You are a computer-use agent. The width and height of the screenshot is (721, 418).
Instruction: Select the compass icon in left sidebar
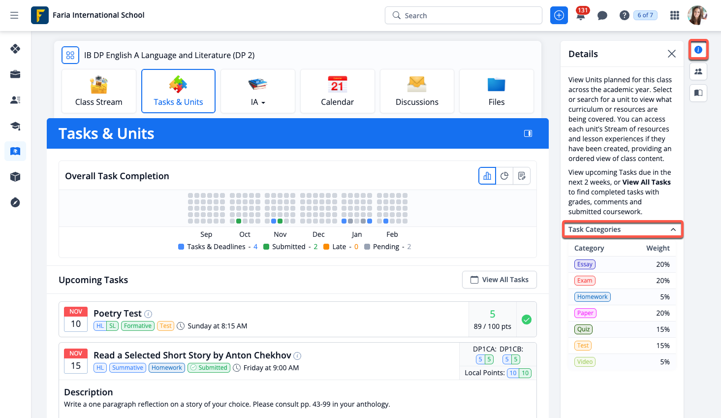coord(15,202)
